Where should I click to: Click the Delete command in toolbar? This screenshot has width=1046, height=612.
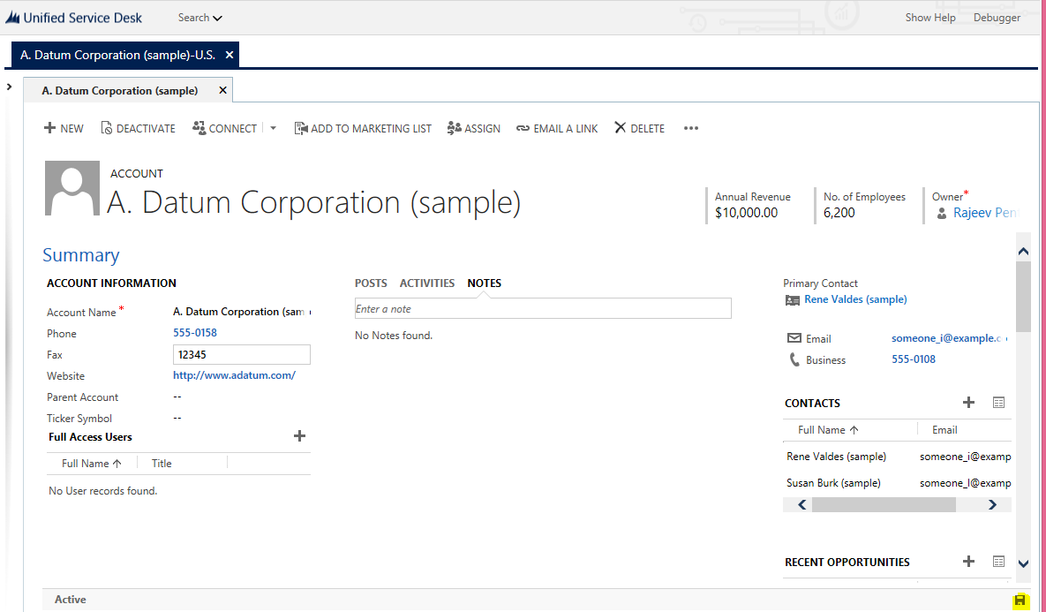639,128
